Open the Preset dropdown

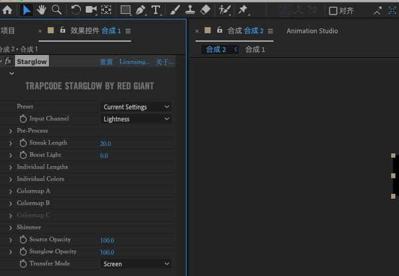(136, 107)
